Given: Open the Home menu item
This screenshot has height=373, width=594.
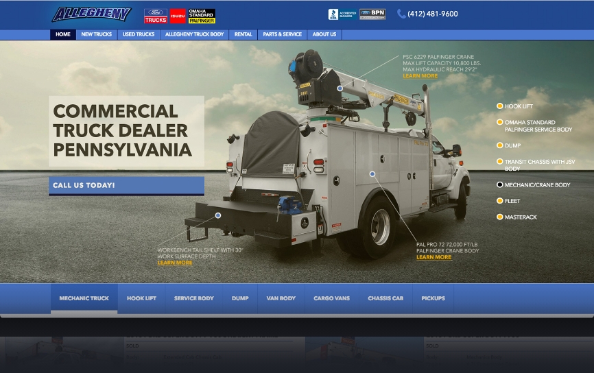Looking at the screenshot, I should tap(63, 34).
